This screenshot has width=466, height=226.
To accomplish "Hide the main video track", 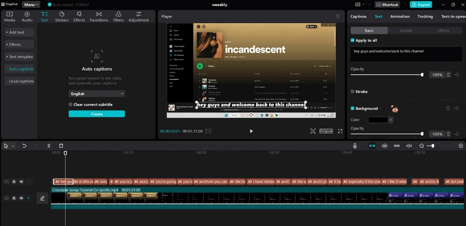I will [21, 198].
